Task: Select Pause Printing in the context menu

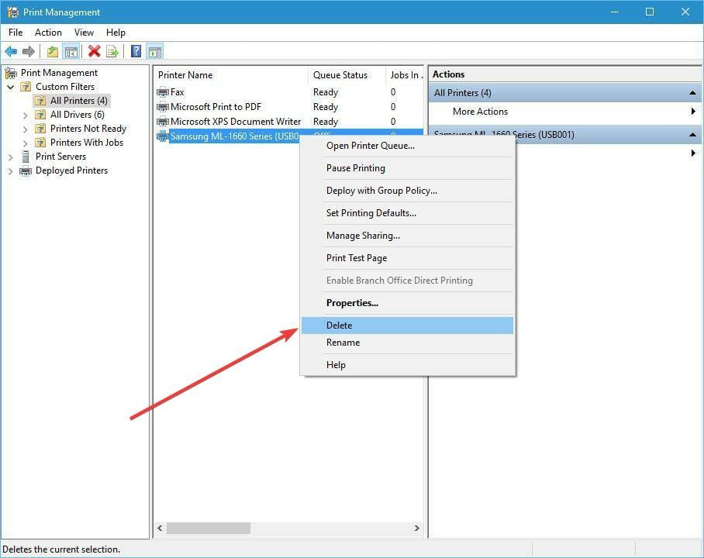Action: pos(407,168)
